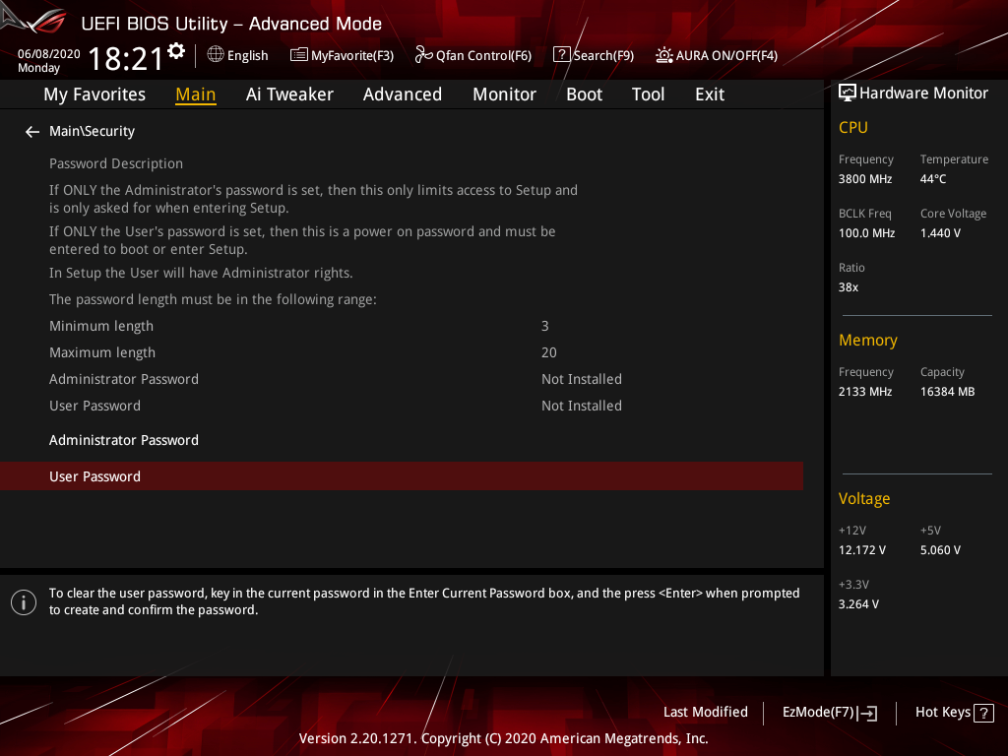This screenshot has height=756, width=1008.
Task: Launch Qfan Control(F6)
Action: [473, 55]
